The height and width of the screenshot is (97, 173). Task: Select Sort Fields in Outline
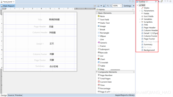point(147,16)
